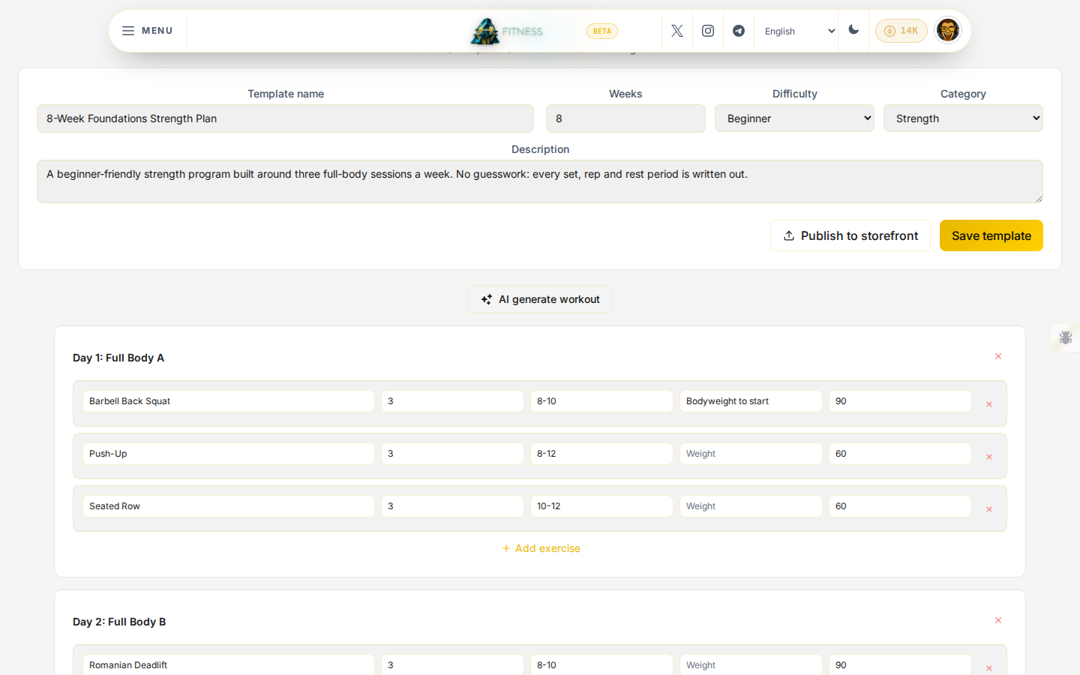Screen dimensions: 1080x675
Task: Click into the Description text area
Action: pyautogui.click(x=540, y=181)
